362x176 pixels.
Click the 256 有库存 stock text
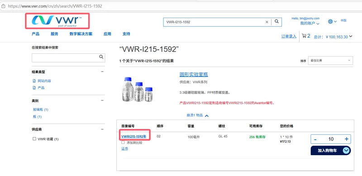pyautogui.click(x=257, y=137)
